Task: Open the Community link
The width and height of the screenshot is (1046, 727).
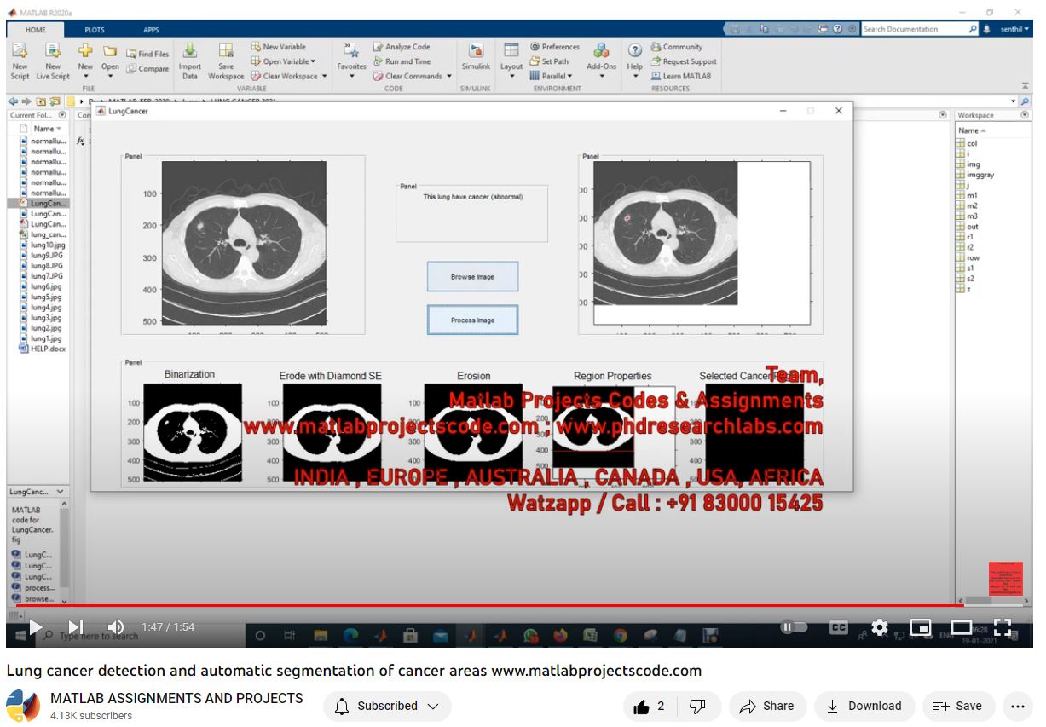Action: coord(677,47)
